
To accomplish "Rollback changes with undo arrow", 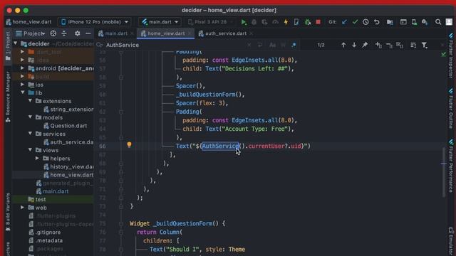I will coord(377,22).
